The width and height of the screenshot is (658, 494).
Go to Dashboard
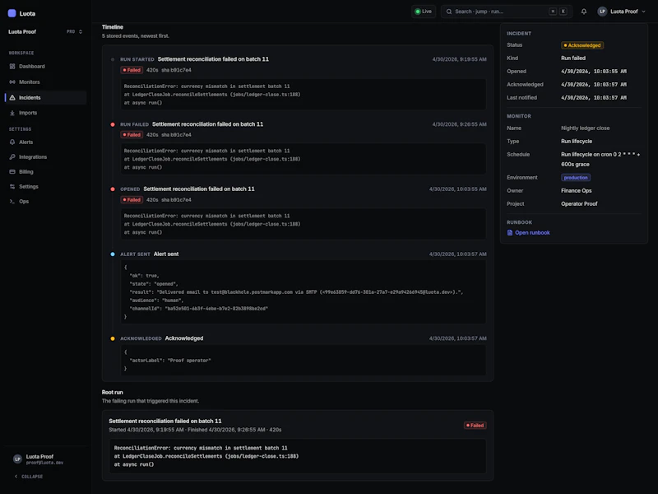[46, 67]
